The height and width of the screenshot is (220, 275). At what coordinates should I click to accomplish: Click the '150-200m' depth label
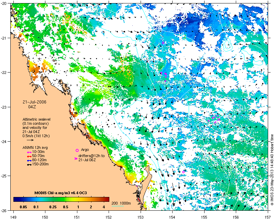click(40, 164)
